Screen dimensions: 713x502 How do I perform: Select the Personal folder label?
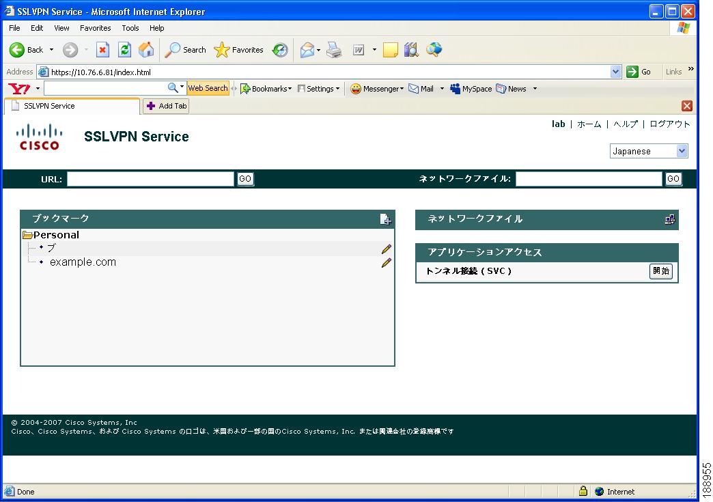pyautogui.click(x=56, y=235)
